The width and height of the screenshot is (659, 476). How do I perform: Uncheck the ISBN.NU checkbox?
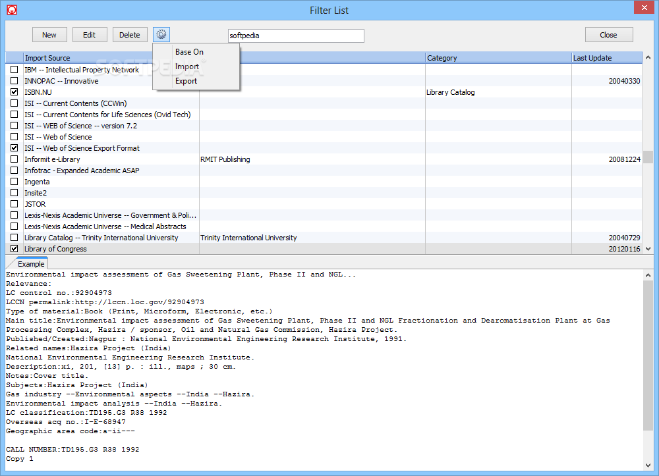tap(14, 92)
